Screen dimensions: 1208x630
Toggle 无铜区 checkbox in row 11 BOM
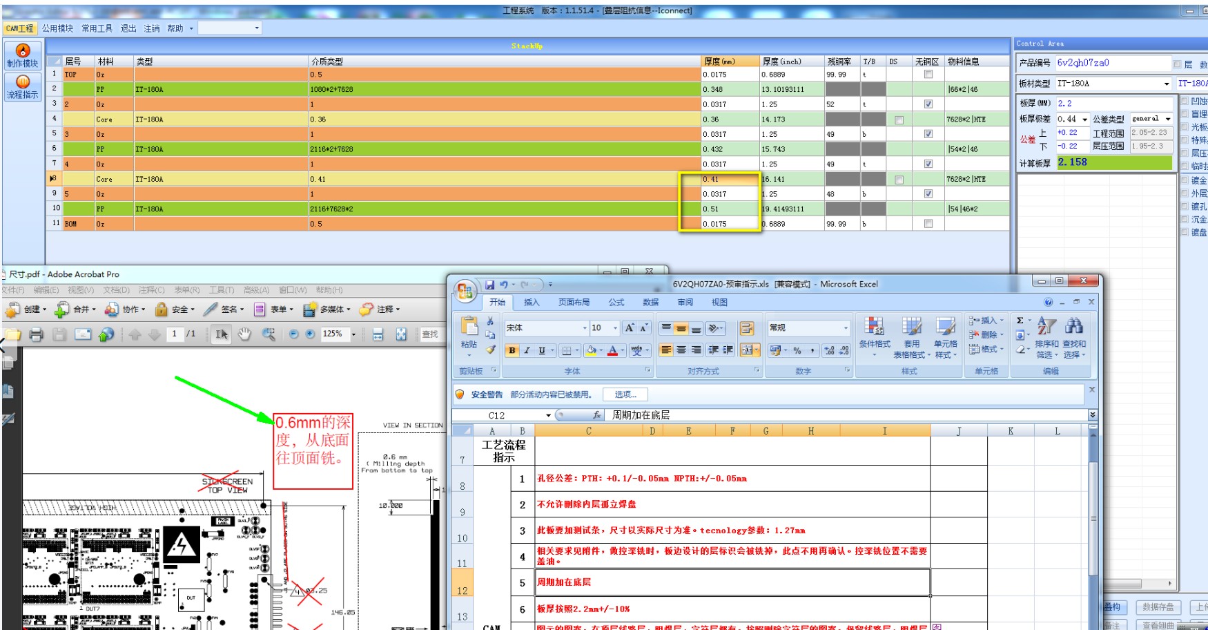coord(928,224)
